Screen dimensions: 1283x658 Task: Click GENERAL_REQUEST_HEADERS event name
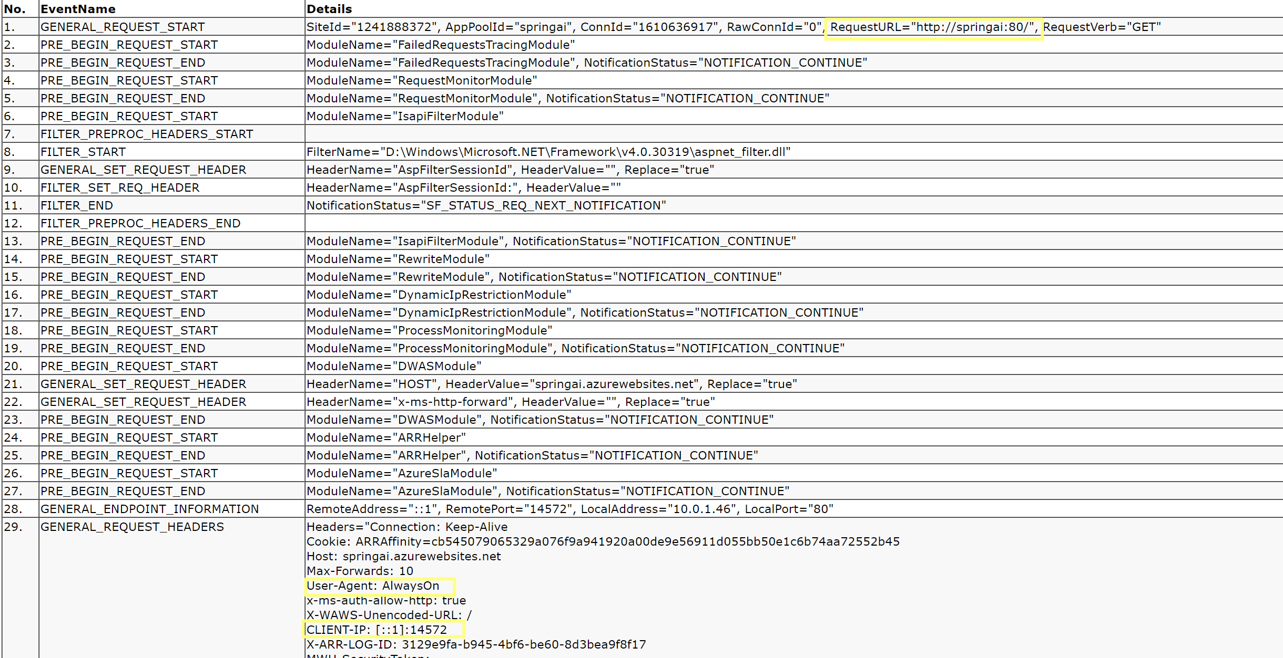pos(132,527)
